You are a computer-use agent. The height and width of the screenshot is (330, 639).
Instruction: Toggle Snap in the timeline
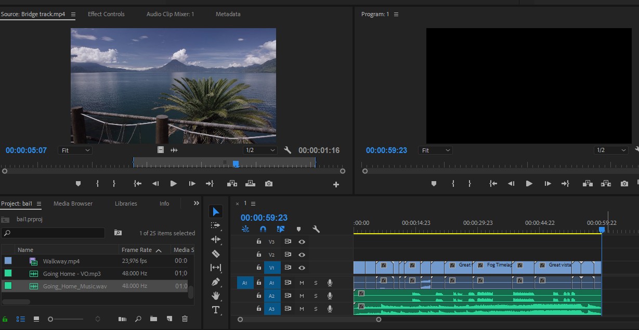[x=263, y=229]
